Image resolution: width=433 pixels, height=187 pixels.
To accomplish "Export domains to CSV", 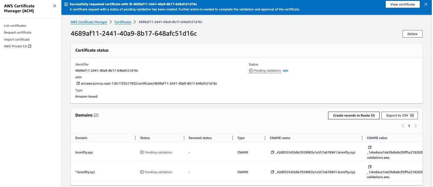I will [x=399, y=116].
